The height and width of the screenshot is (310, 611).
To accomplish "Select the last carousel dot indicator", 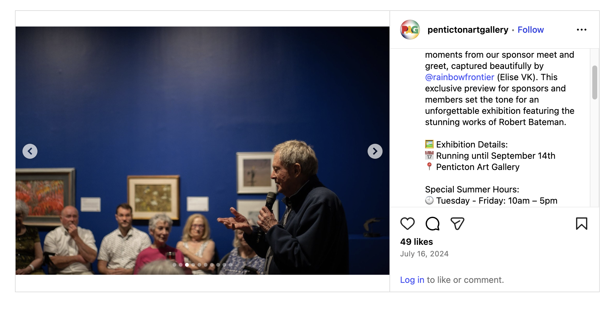I will (x=231, y=265).
